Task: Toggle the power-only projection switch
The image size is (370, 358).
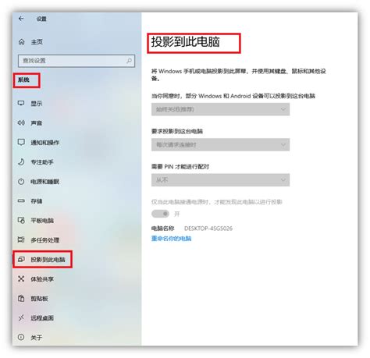Action: (x=160, y=214)
